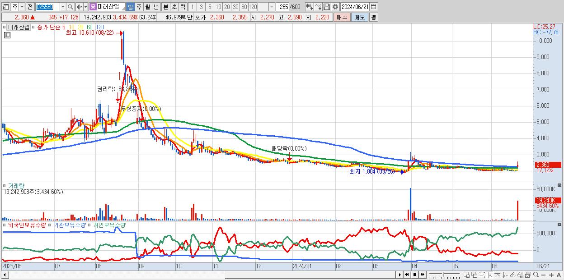Click the 기관보유수량 legend label

click(x=69, y=225)
